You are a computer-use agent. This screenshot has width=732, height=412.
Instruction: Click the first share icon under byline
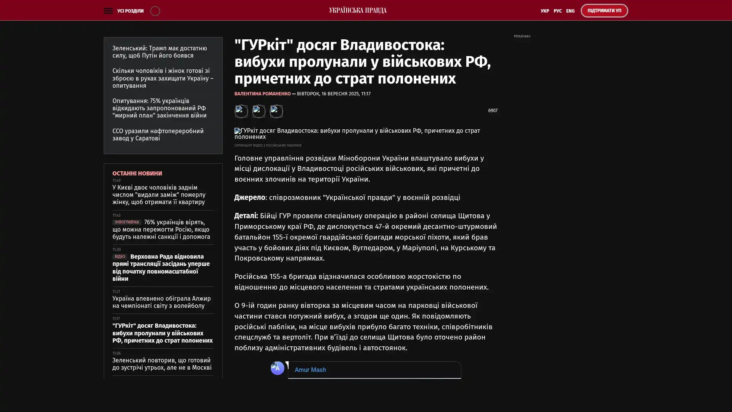tap(241, 111)
